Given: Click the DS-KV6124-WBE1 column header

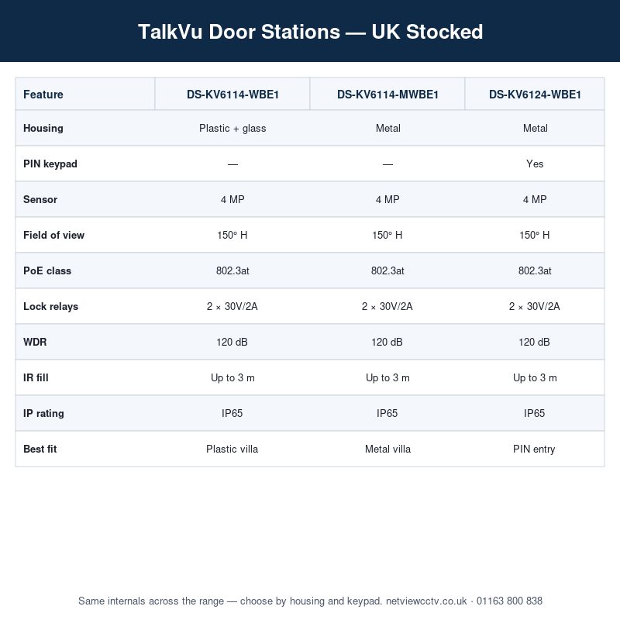Looking at the screenshot, I should [535, 95].
